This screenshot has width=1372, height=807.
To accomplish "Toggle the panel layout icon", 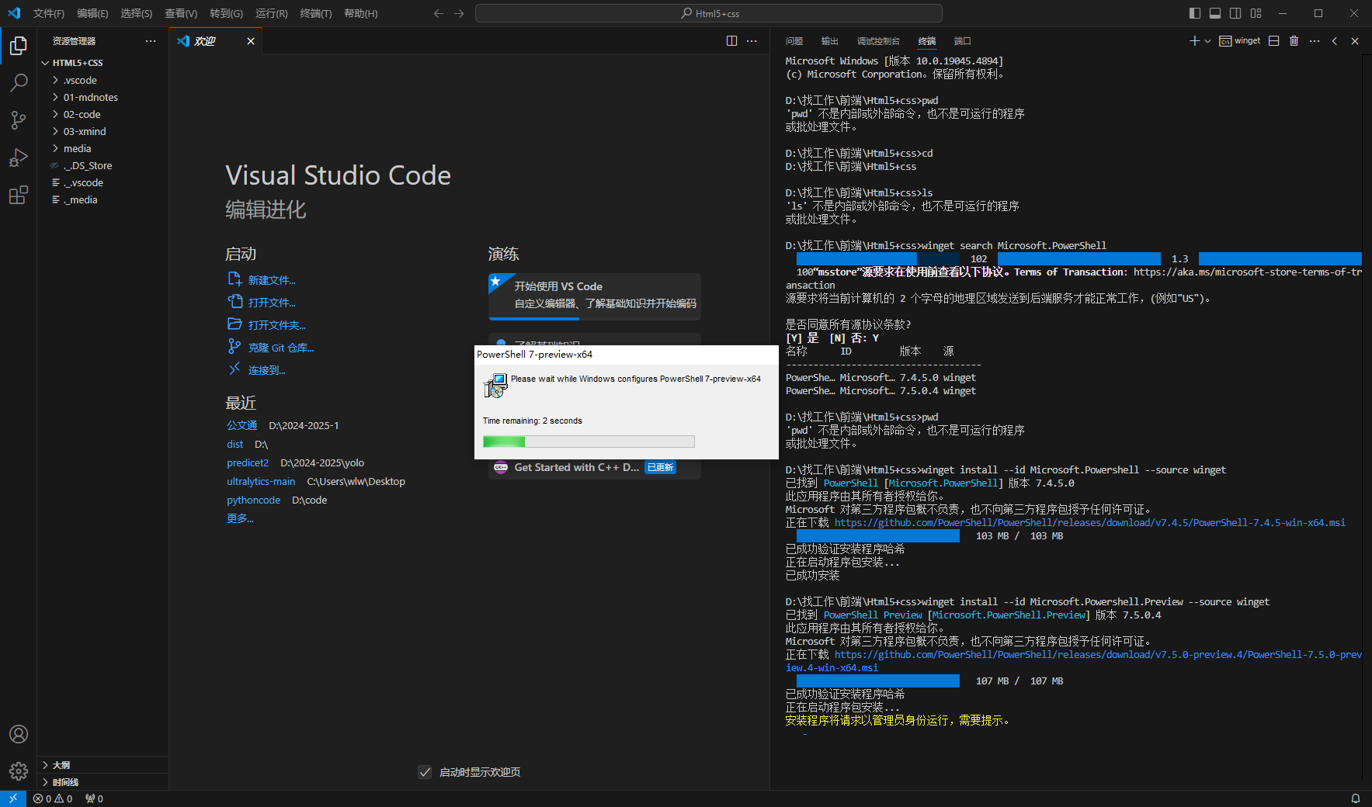I will point(1215,13).
